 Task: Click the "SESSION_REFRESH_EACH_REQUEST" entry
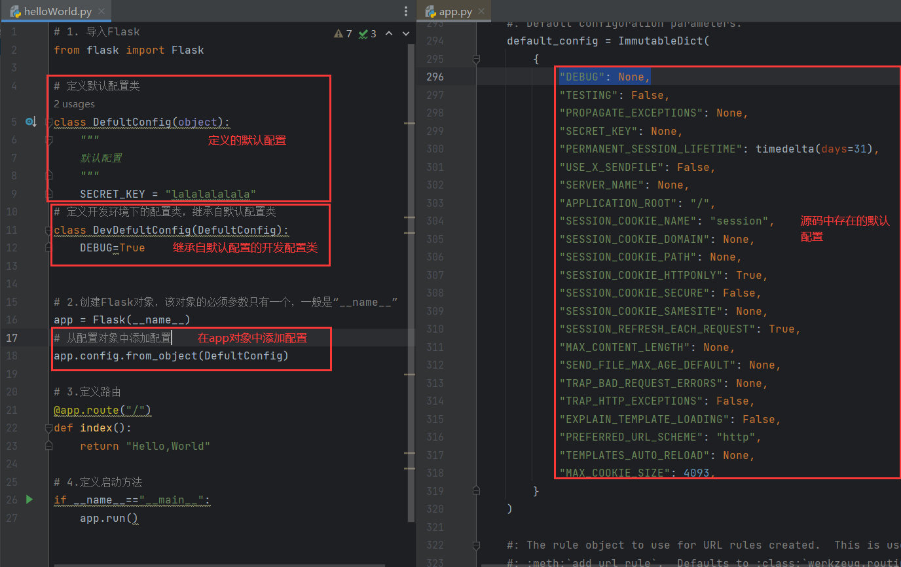[x=680, y=329]
